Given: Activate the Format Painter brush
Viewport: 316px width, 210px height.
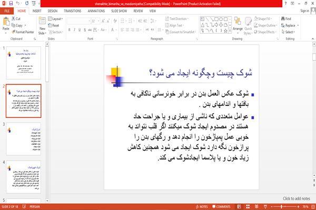Looking at the screenshot, I should pyautogui.click(x=23, y=32).
